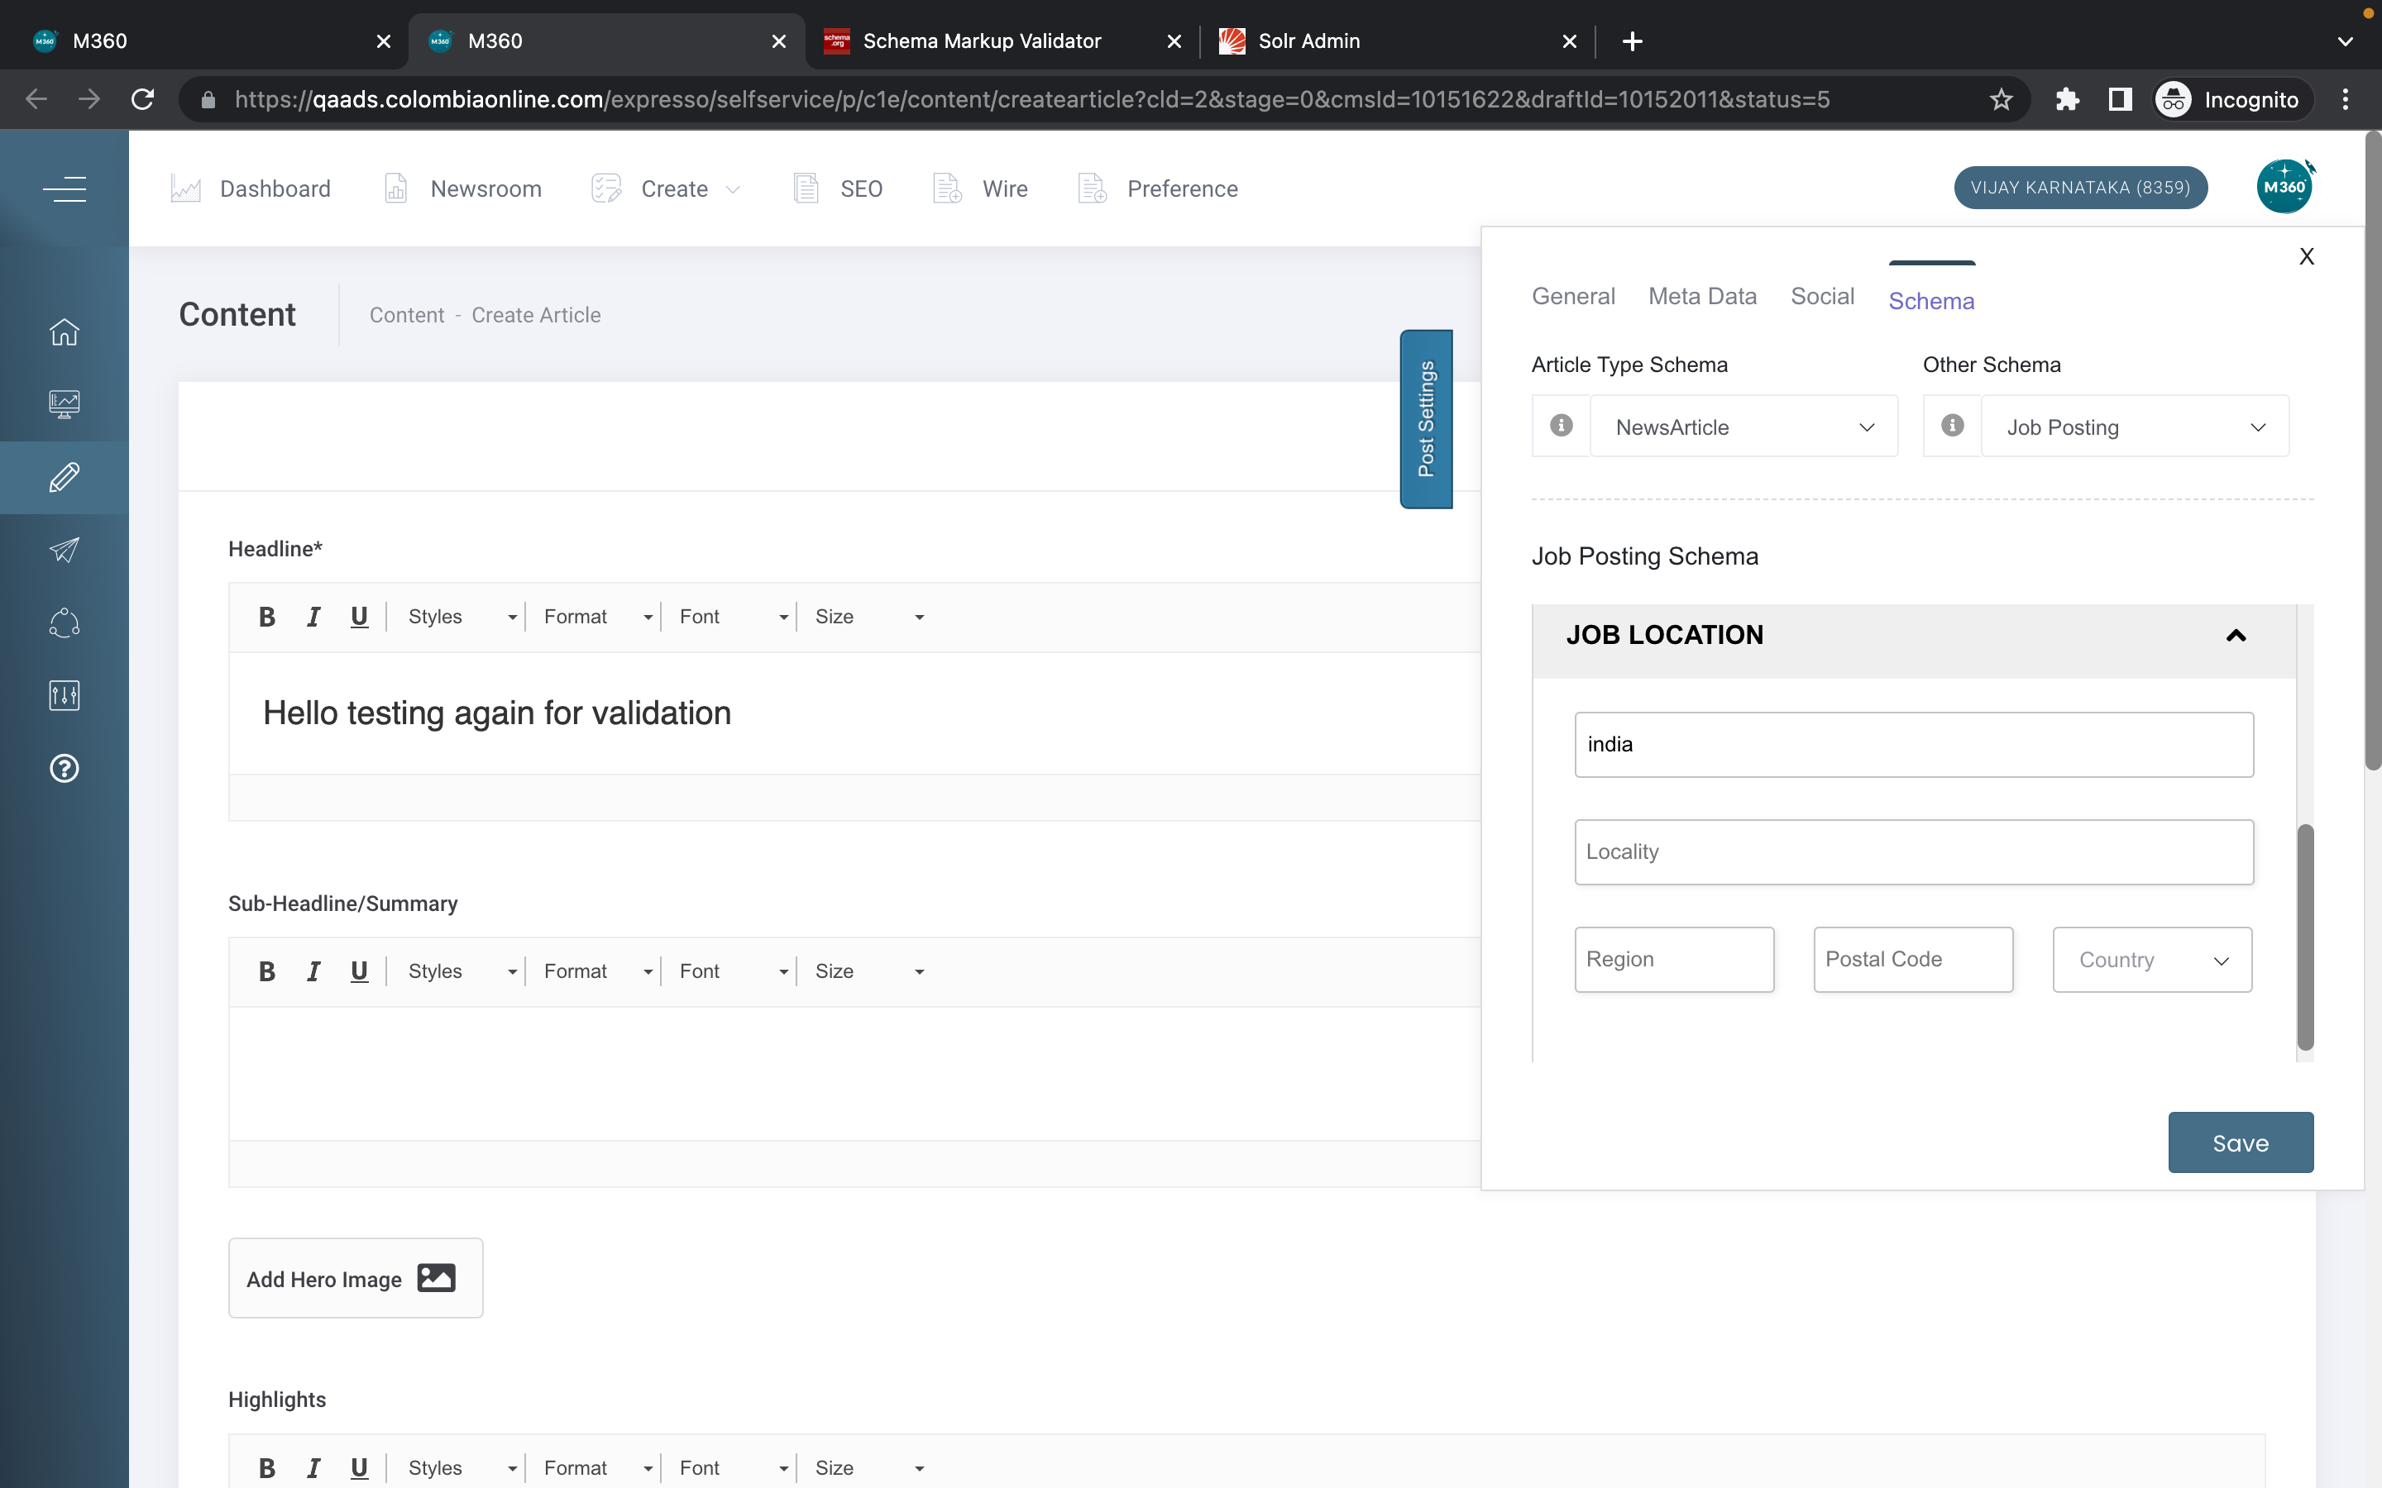Click the help question mark icon
This screenshot has width=2382, height=1488.
[64, 769]
